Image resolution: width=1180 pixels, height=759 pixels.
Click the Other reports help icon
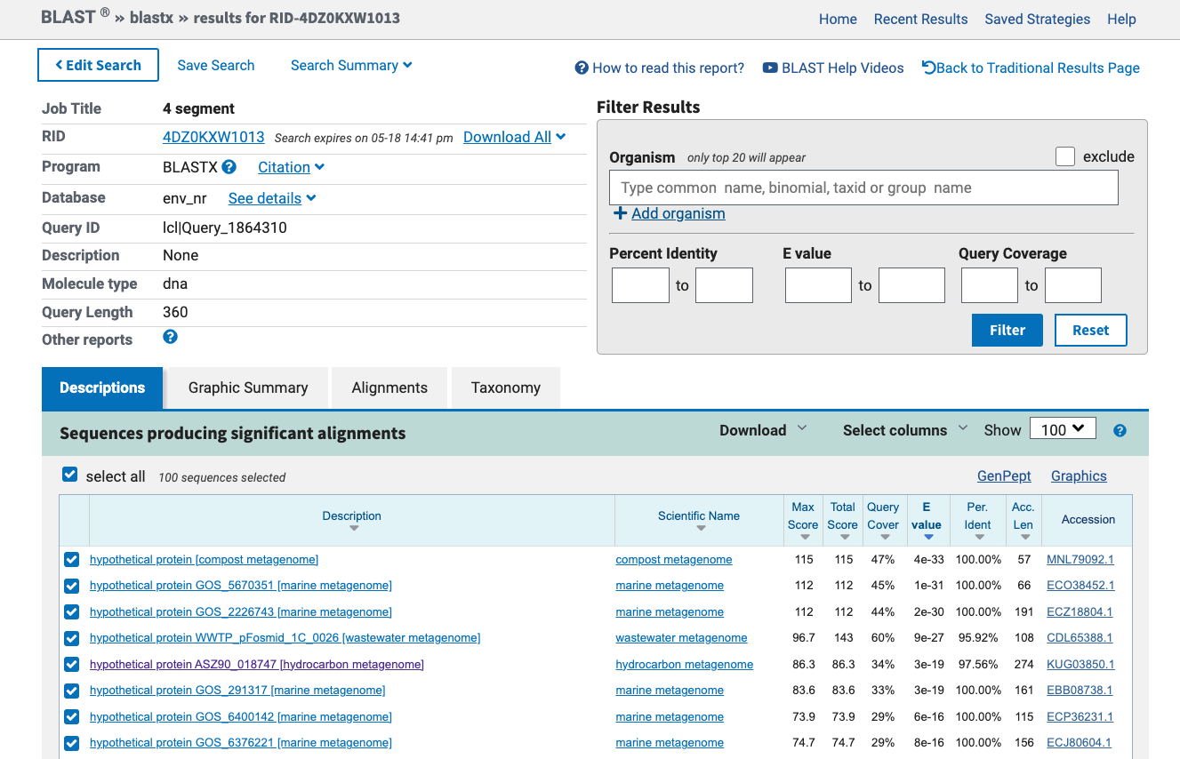coord(171,337)
